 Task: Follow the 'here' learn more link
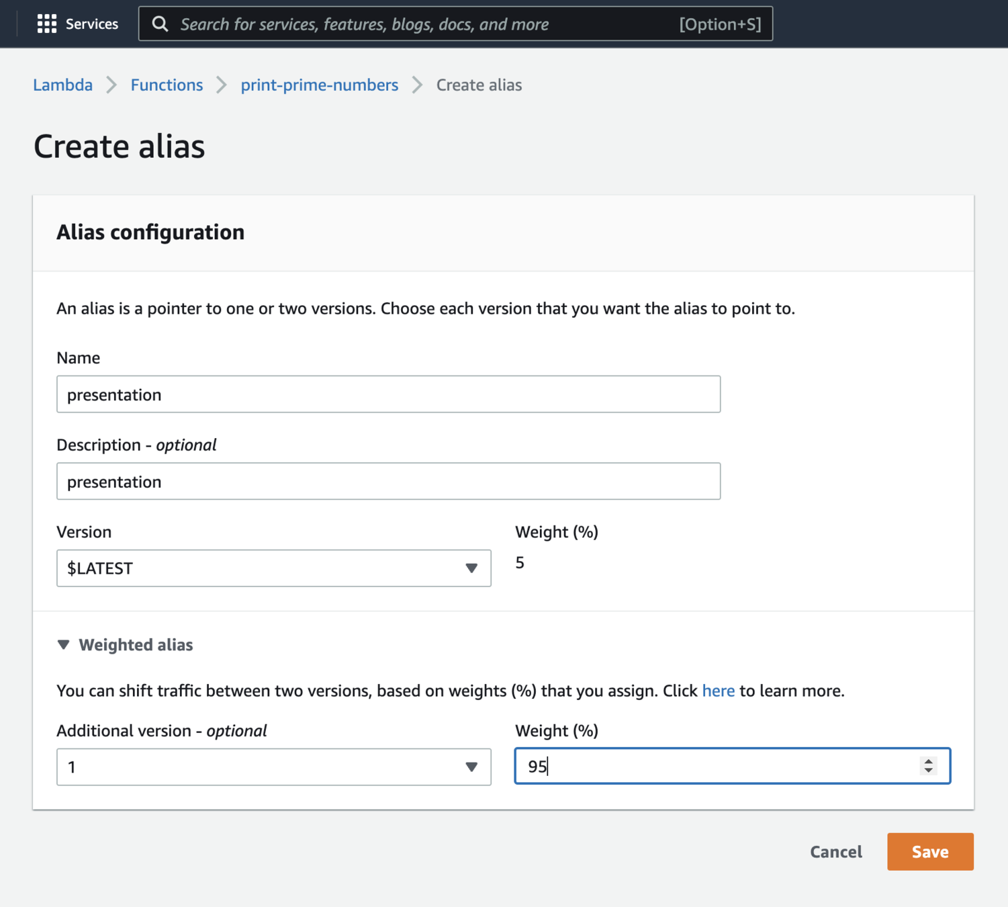[718, 691]
